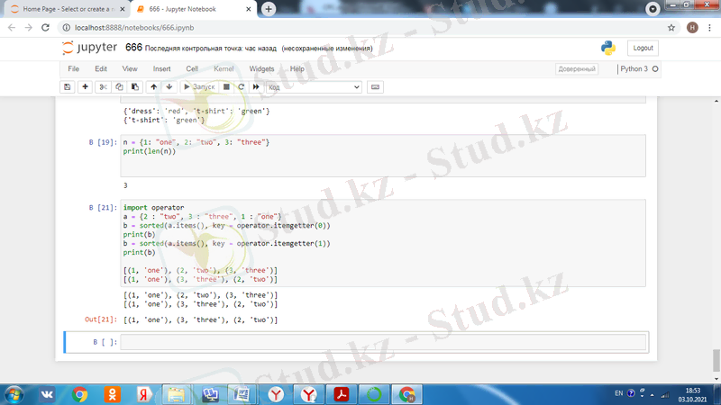Screen dimensions: 721x405
Task: Open the Word document taskbar icon
Action: 242,394
